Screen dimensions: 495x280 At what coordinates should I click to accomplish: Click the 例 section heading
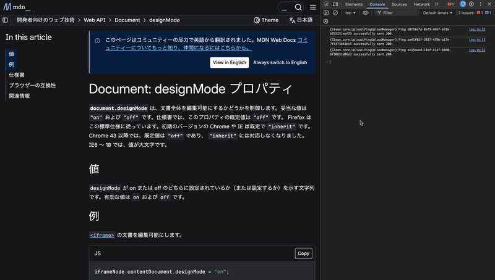[x=94, y=216]
